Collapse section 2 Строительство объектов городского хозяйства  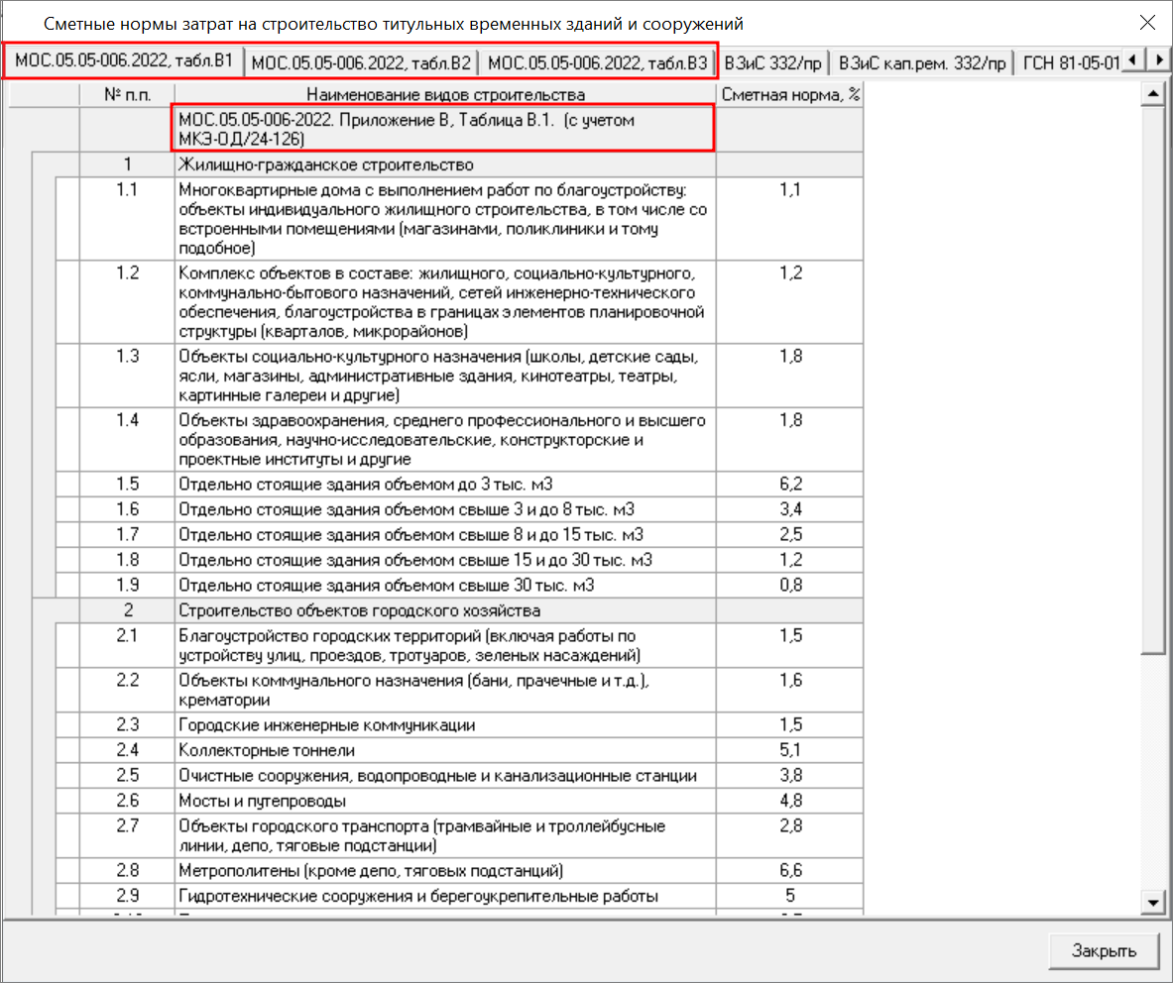(44, 610)
